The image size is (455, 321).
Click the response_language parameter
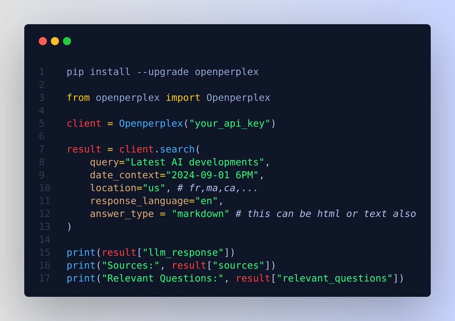[139, 201]
